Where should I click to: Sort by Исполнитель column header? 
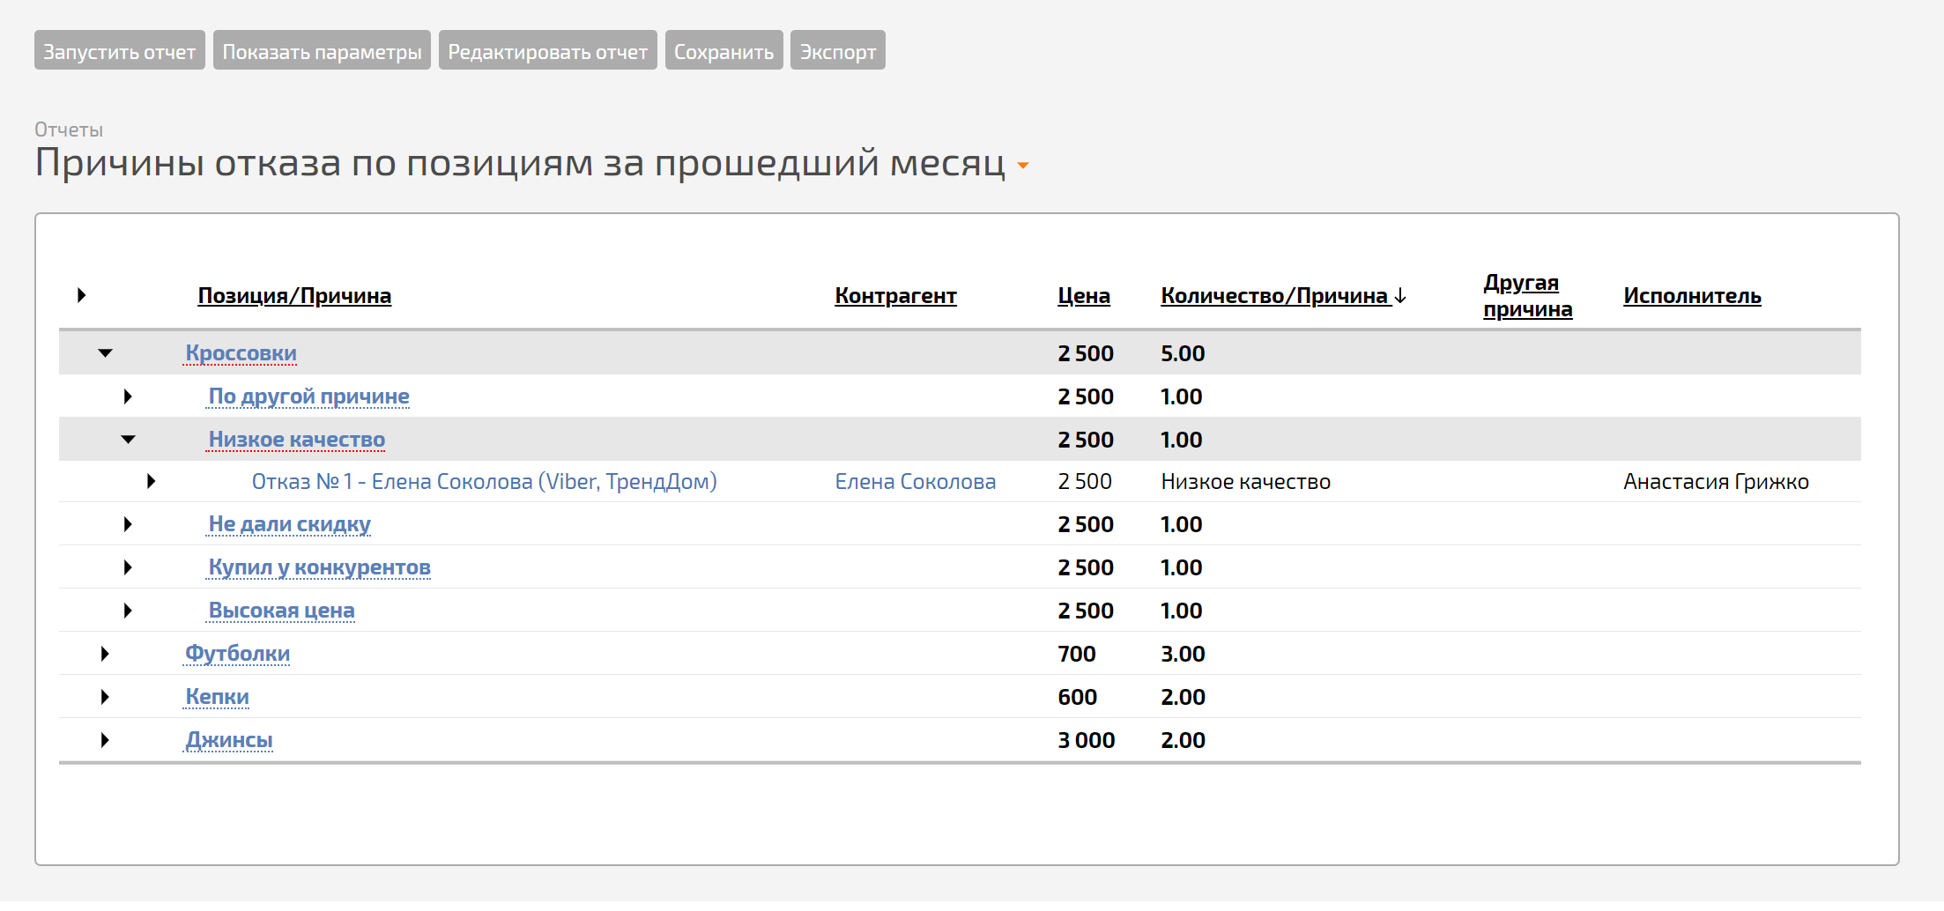tap(1692, 296)
